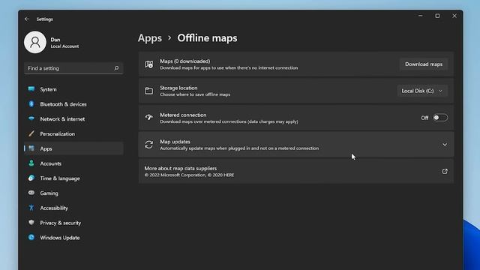The image size is (480, 270).
Task: Open the external link icon for map data suppliers
Action: pyautogui.click(x=445, y=172)
